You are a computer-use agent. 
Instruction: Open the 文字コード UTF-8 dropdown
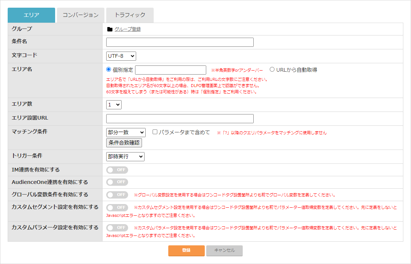click(121, 56)
